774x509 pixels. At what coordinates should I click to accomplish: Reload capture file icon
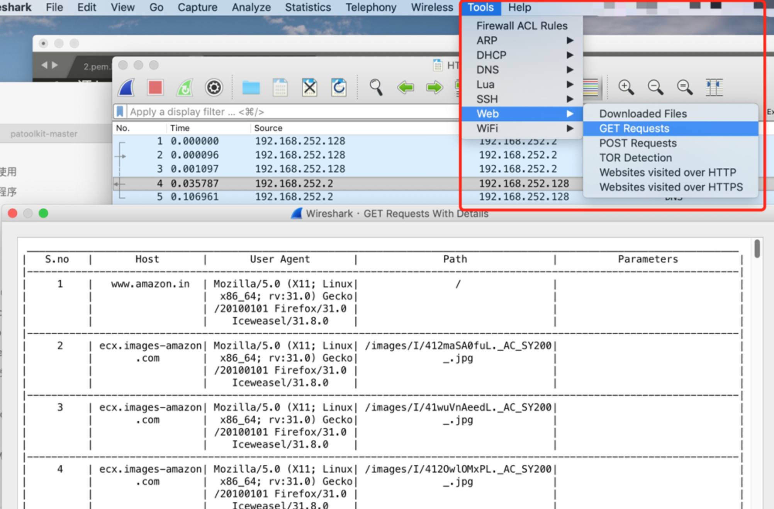[339, 88]
